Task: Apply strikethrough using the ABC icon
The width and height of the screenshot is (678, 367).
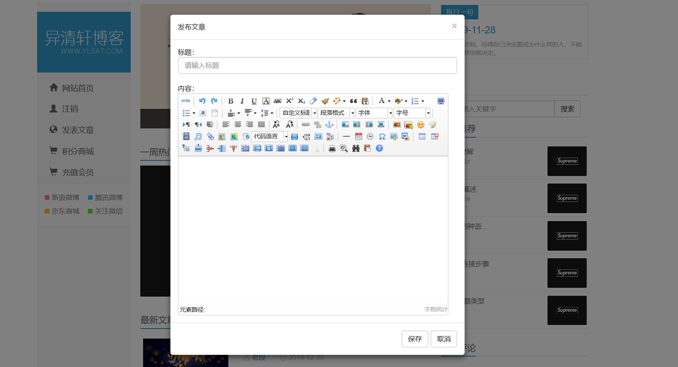Action: [277, 101]
